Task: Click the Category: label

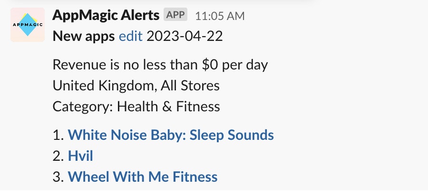Action: tap(83, 107)
